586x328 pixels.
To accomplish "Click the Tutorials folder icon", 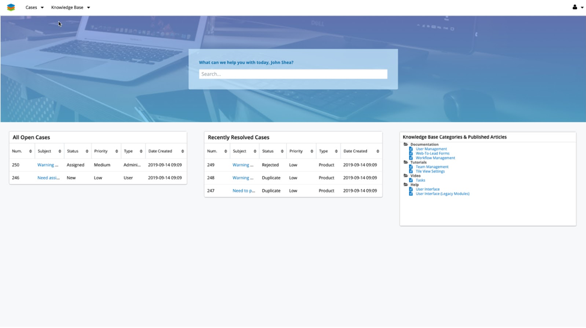I will (406, 162).
